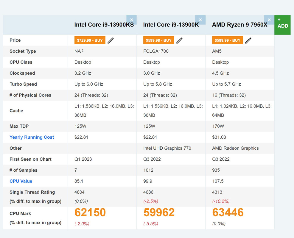Click the Turbo Speed row label

23,84
